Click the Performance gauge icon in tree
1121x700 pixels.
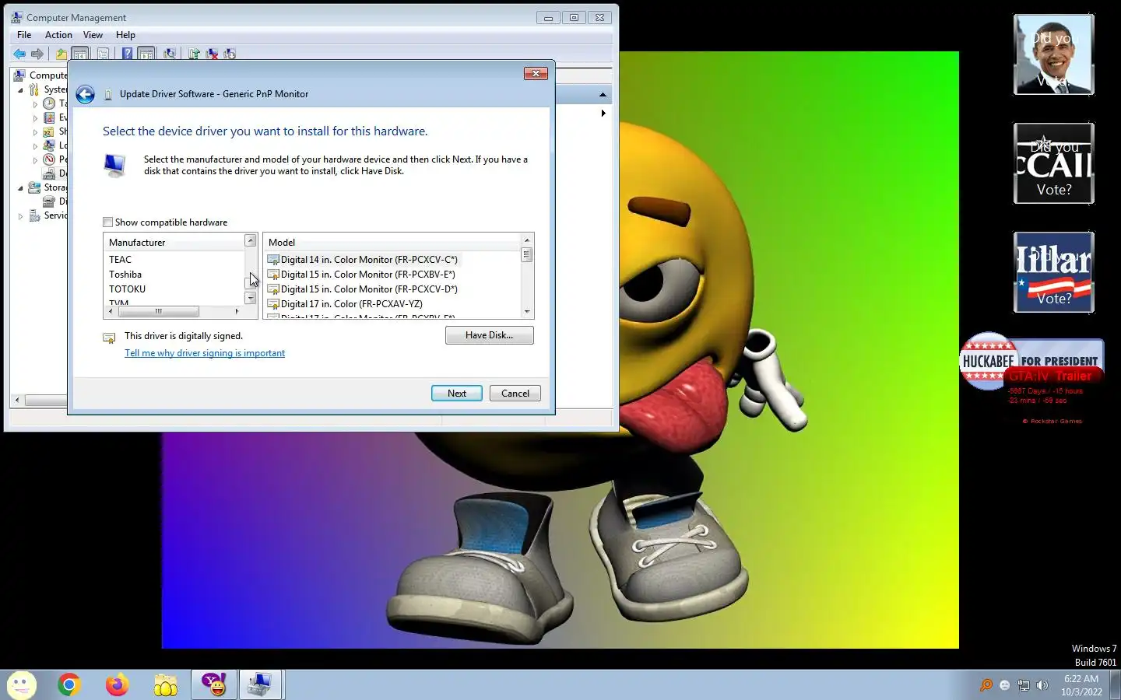pyautogui.click(x=49, y=159)
